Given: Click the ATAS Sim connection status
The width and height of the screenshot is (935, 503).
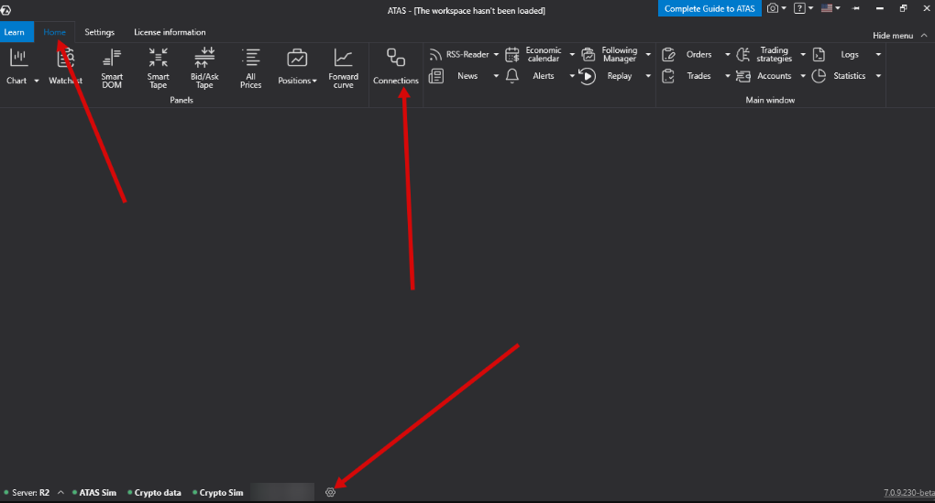Looking at the screenshot, I should pyautogui.click(x=94, y=493).
